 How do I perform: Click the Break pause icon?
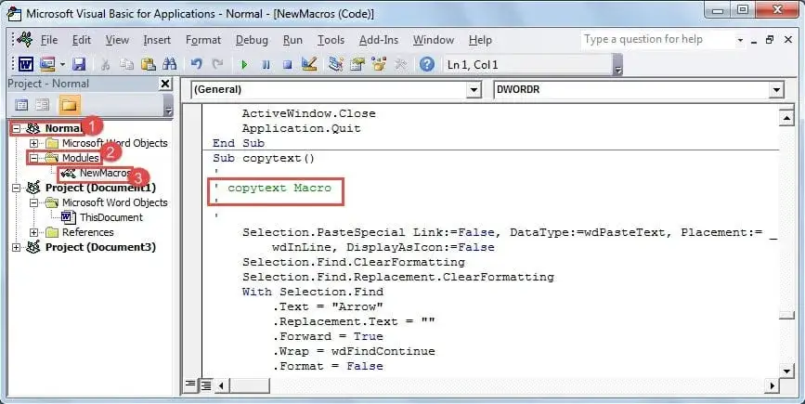pyautogui.click(x=266, y=64)
